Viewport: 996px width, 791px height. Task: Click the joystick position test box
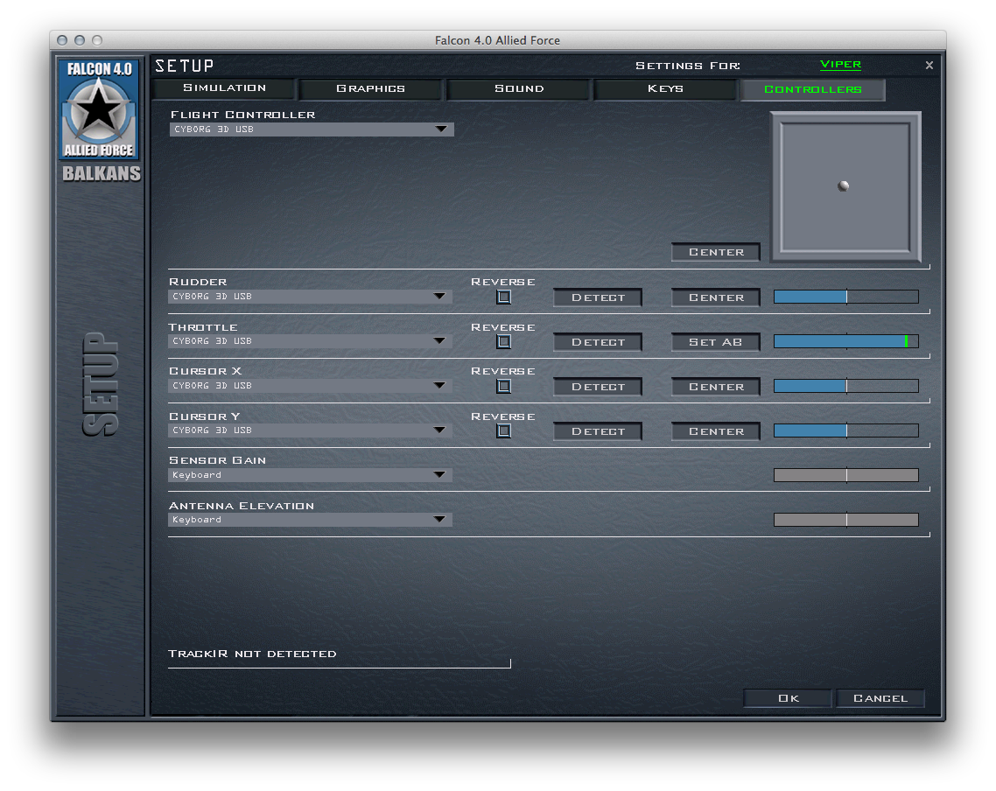pos(845,187)
